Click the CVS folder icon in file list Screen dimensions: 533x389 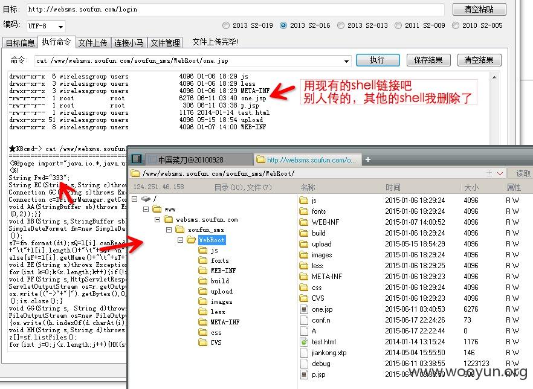pyautogui.click(x=303, y=298)
